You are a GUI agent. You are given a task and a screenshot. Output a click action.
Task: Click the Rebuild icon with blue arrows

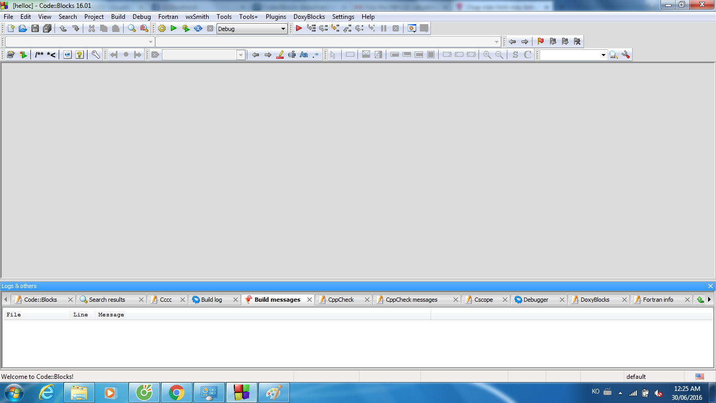[x=198, y=28]
